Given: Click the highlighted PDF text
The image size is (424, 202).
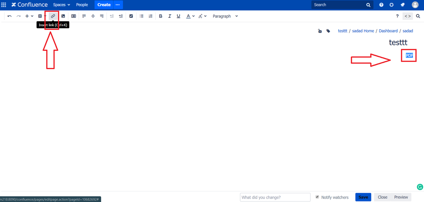Looking at the screenshot, I should 410,56.
